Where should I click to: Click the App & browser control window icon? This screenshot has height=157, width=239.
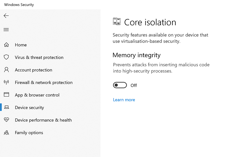pos(6,94)
